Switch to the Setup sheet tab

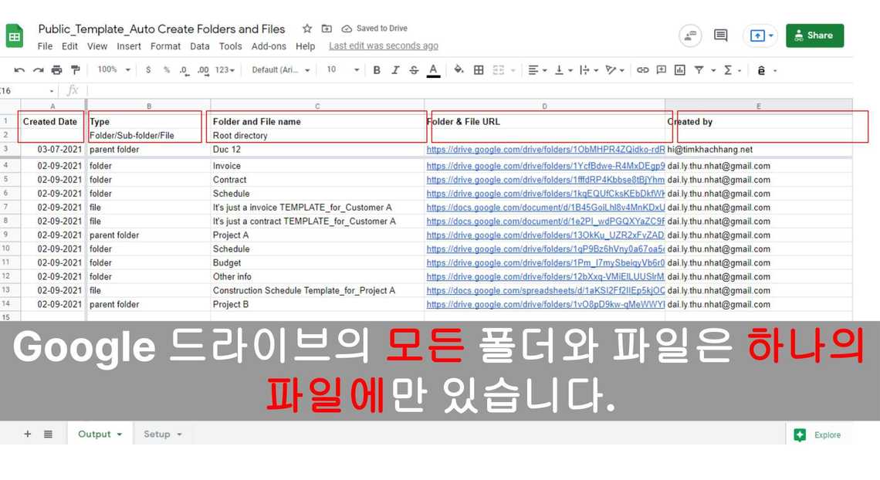(162, 434)
